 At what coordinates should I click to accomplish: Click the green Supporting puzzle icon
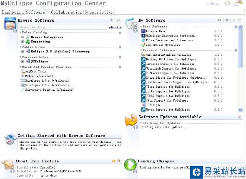(x=28, y=42)
